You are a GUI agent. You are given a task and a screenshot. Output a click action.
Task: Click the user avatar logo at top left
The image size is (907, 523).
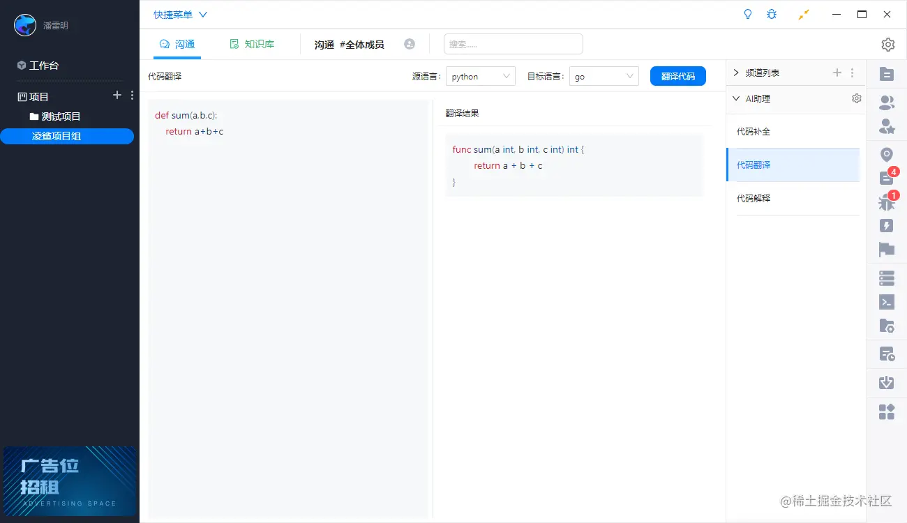coord(25,25)
